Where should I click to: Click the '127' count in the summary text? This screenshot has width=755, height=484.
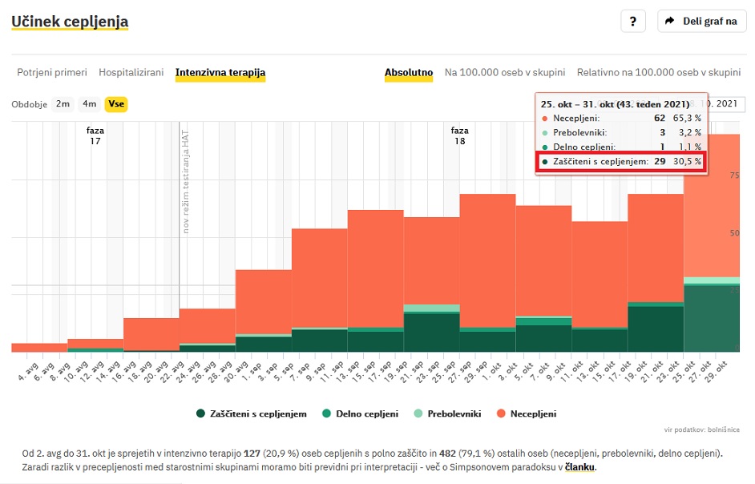[252, 454]
